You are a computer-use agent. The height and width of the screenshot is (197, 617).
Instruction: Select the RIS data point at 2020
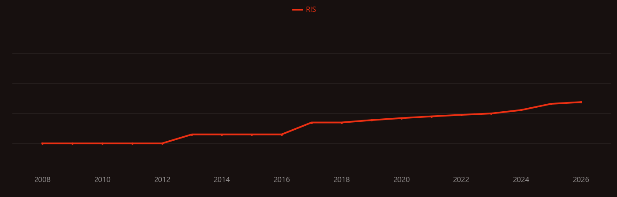point(401,118)
